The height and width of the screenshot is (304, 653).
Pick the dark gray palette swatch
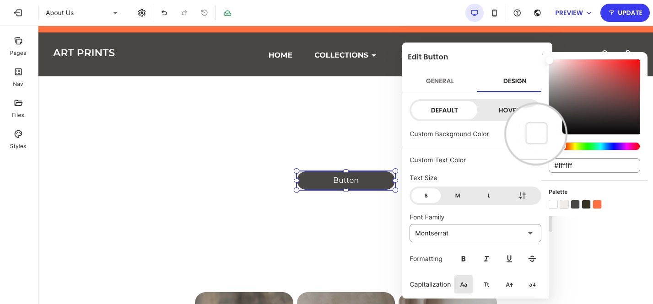coord(575,204)
